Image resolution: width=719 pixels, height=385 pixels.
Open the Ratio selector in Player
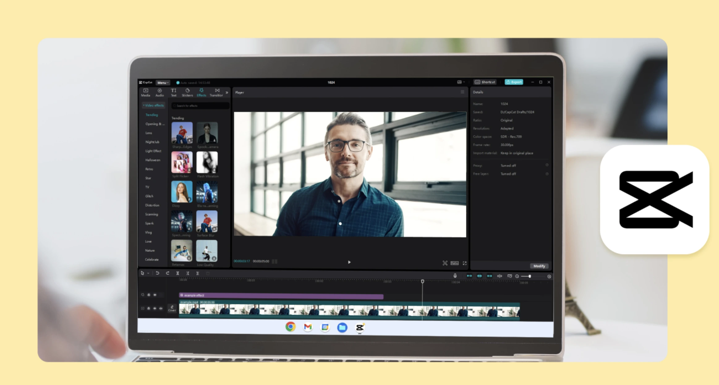pyautogui.click(x=454, y=263)
